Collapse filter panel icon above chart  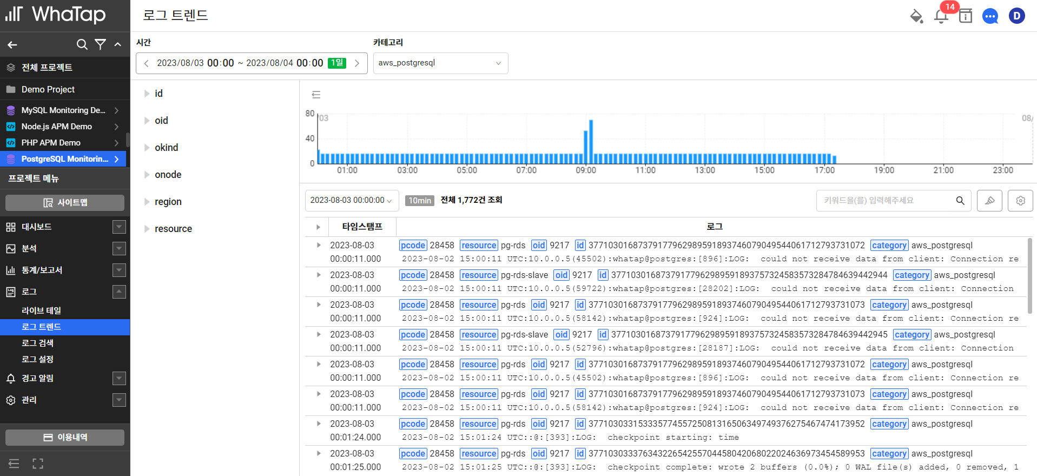point(316,95)
